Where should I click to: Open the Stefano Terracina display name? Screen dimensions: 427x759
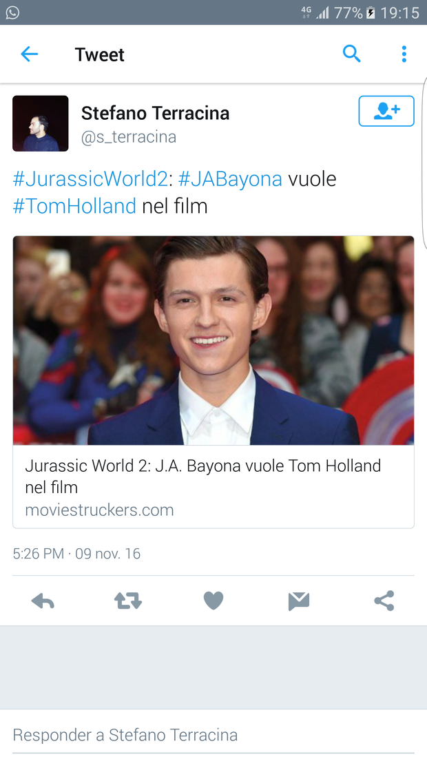155,113
